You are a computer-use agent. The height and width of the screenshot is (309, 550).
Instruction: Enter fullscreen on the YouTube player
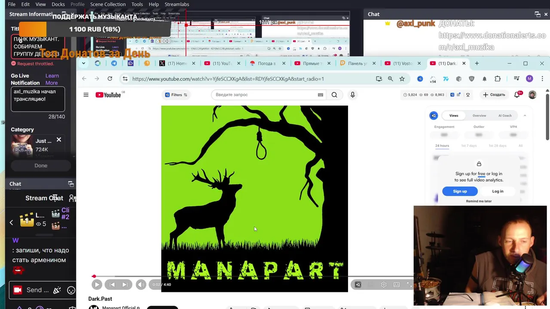[x=409, y=285]
